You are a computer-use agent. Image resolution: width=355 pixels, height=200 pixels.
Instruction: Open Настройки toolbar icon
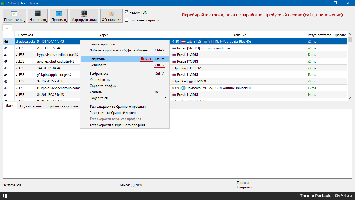point(38,14)
